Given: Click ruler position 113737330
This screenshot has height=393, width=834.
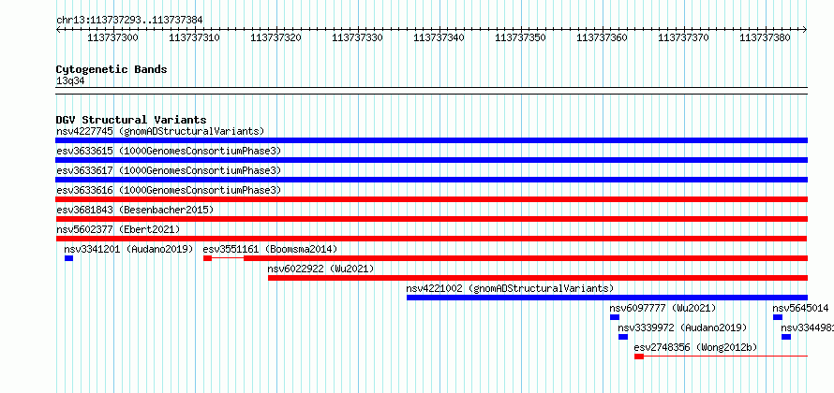Looking at the screenshot, I should pos(357,37).
